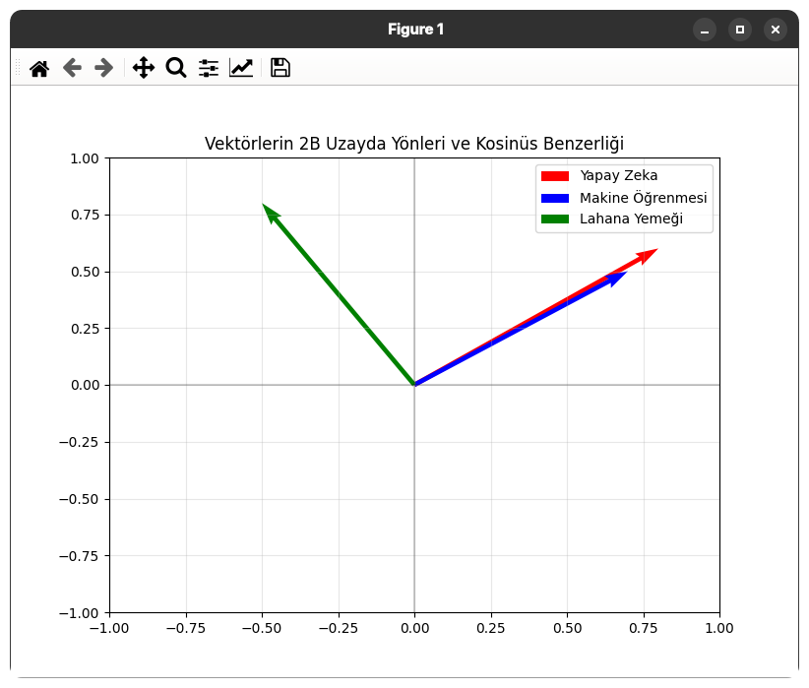The image size is (809, 688).
Task: Minimize the Figure 1 window
Action: [x=705, y=30]
